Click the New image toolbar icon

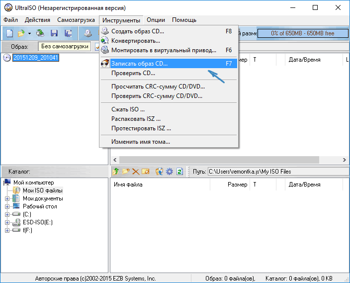coord(9,33)
